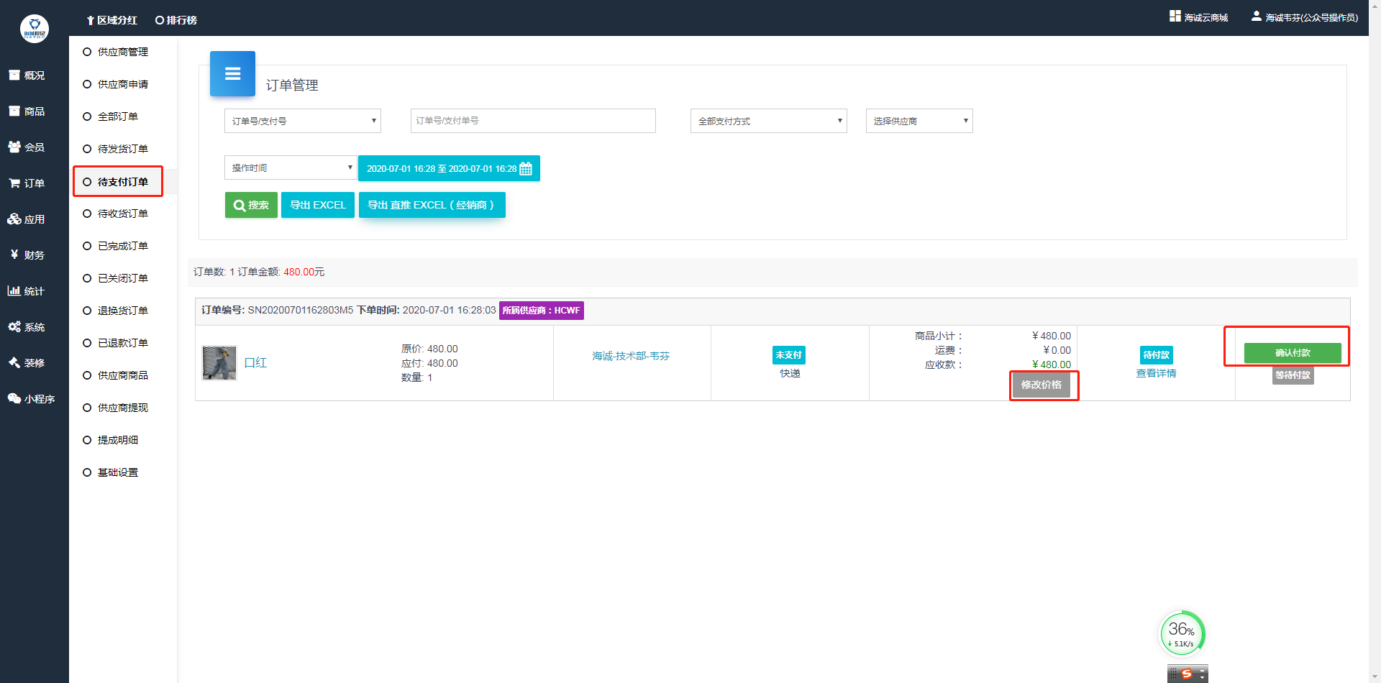Image resolution: width=1381 pixels, height=683 pixels.
Task: Open the 口红 product name link
Action: (255, 363)
